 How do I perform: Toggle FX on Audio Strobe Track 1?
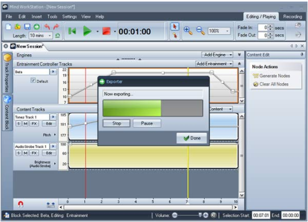[34, 153]
